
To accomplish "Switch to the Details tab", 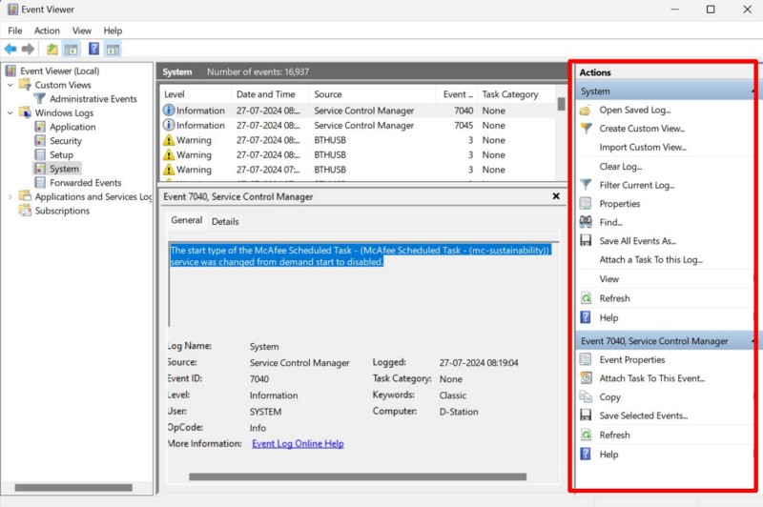I will [x=225, y=221].
